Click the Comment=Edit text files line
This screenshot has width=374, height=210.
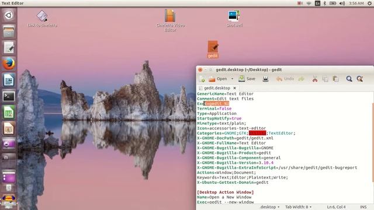(x=225, y=99)
